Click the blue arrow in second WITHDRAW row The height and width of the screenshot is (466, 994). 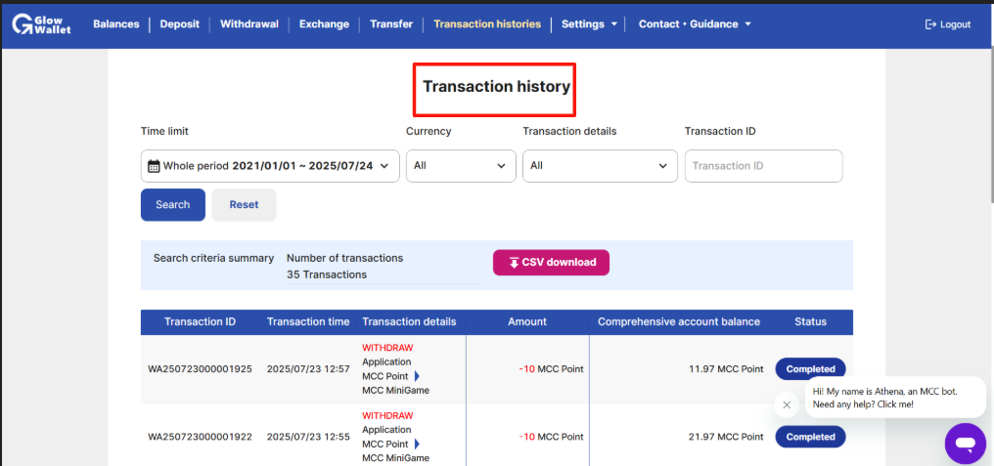[417, 444]
